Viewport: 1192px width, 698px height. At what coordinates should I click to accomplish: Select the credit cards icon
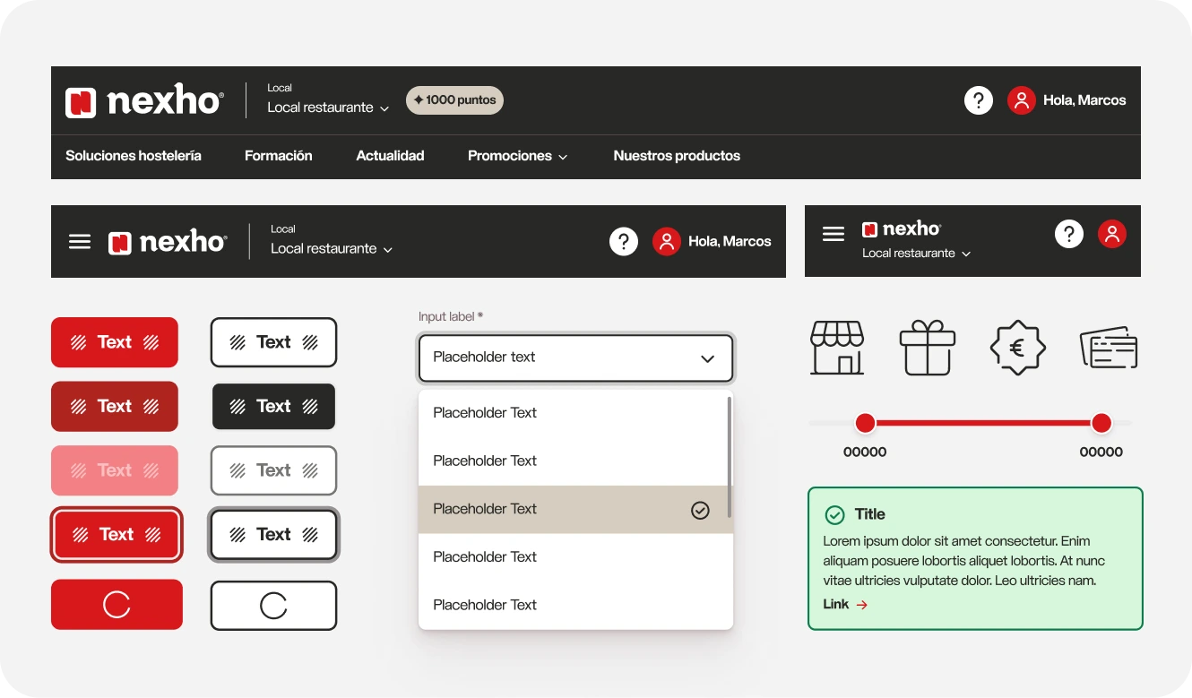1109,348
